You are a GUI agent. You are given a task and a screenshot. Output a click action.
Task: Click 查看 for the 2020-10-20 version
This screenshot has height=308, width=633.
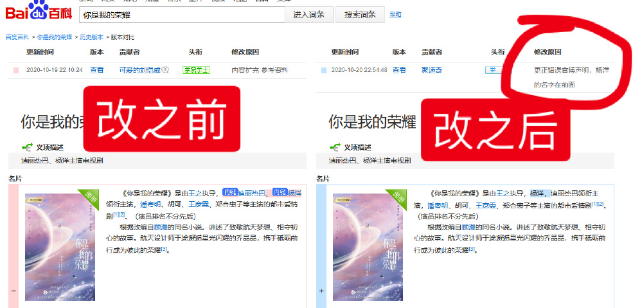pyautogui.click(x=399, y=70)
